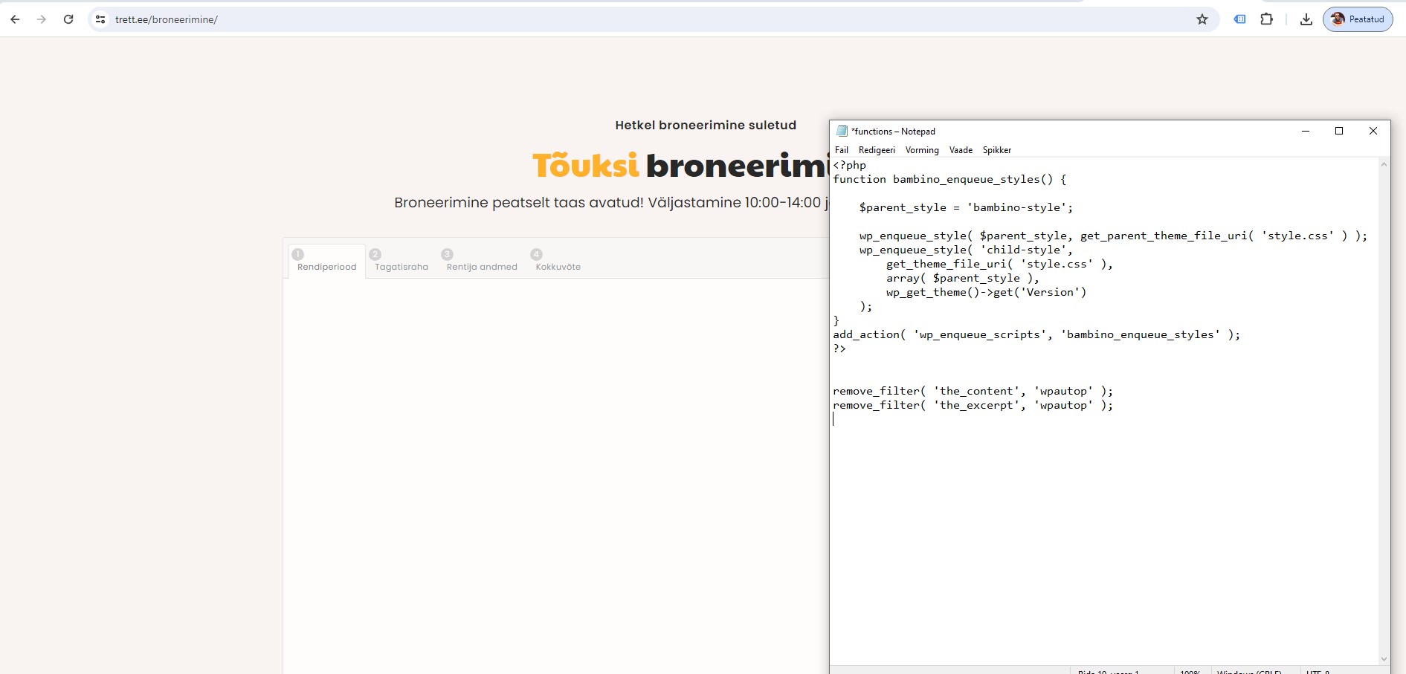
Task: Minimize the Notepad window
Action: (1305, 131)
